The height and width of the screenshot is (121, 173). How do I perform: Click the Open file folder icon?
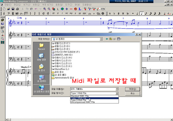click(x=8, y=9)
